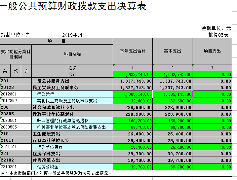Image resolution: width=237 pixels, height=180 pixels.
Task: Select the 本年支出合计 column header cell
Action: (133, 51)
